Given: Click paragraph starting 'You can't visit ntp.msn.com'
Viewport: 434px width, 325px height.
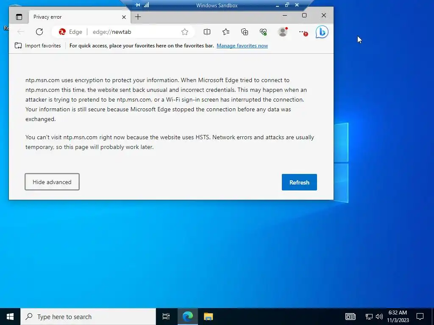Looking at the screenshot, I should click(x=170, y=142).
